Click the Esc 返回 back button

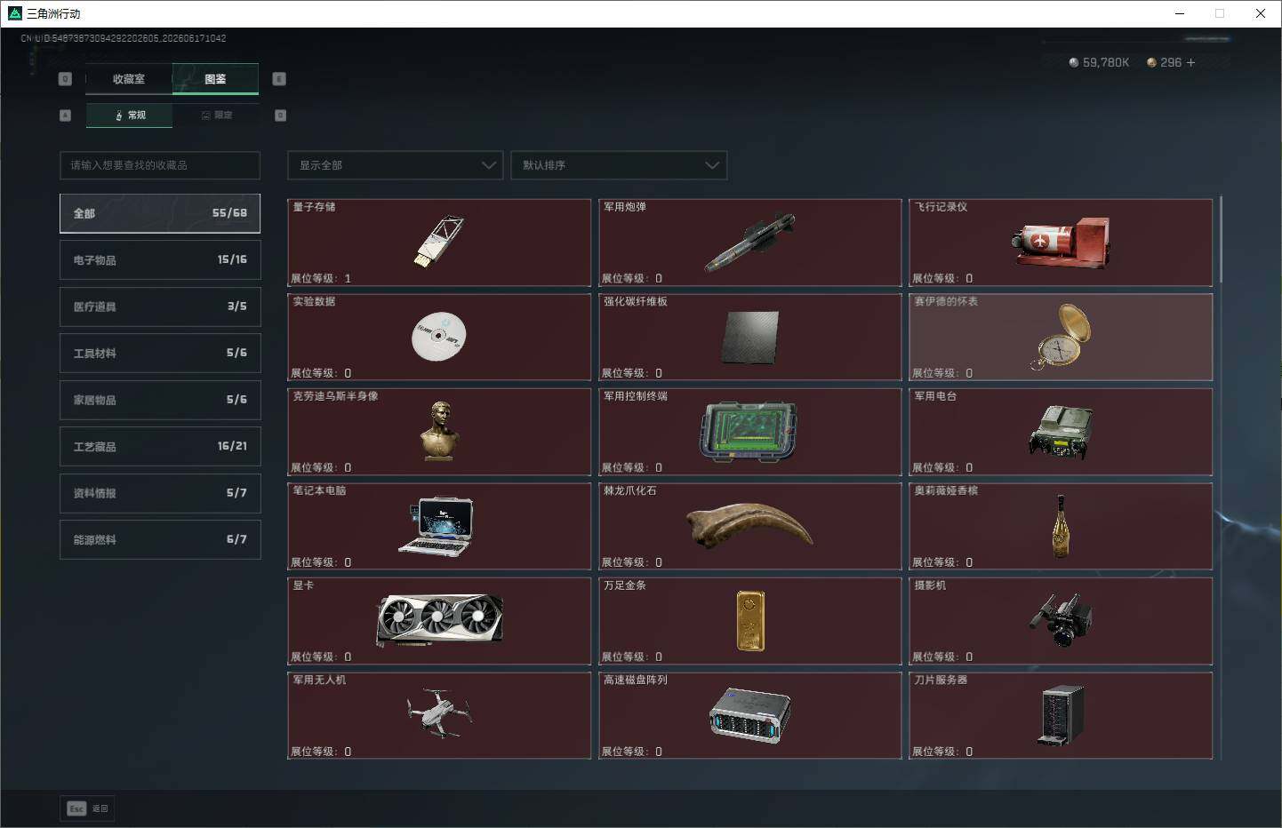pos(87,808)
